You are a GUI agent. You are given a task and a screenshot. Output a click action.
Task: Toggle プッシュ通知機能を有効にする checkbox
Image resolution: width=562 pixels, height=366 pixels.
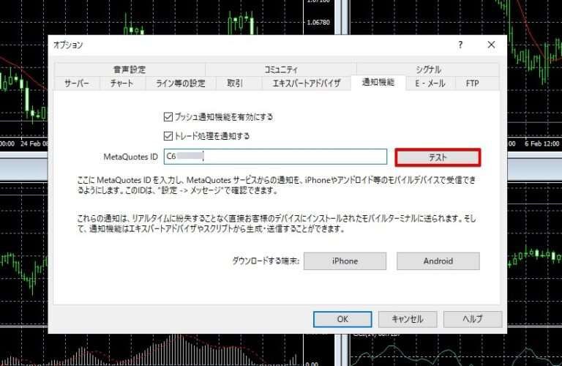tap(168, 117)
